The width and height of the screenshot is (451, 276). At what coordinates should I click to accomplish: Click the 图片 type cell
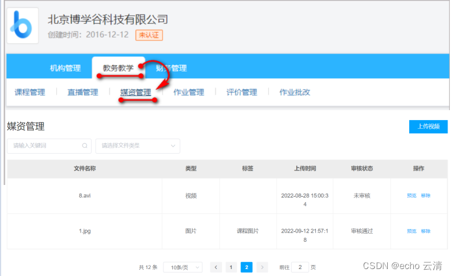(x=191, y=231)
